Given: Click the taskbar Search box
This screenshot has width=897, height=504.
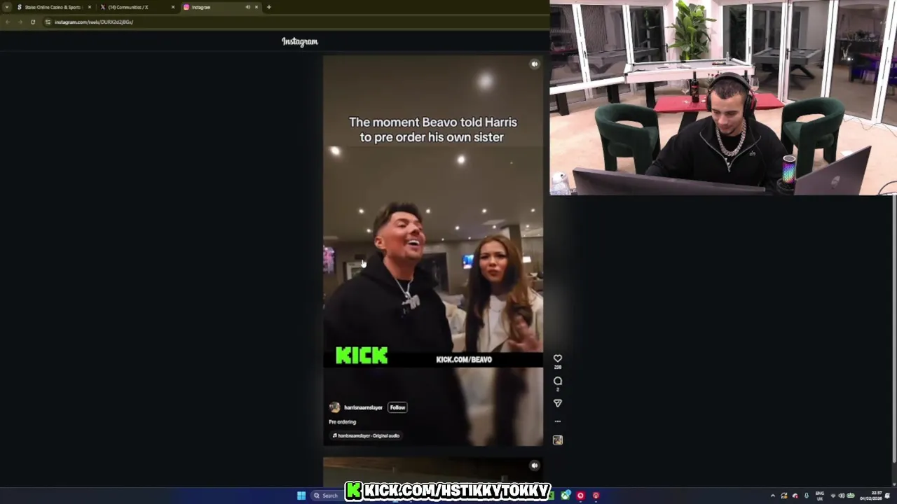Looking at the screenshot, I should [x=327, y=496].
